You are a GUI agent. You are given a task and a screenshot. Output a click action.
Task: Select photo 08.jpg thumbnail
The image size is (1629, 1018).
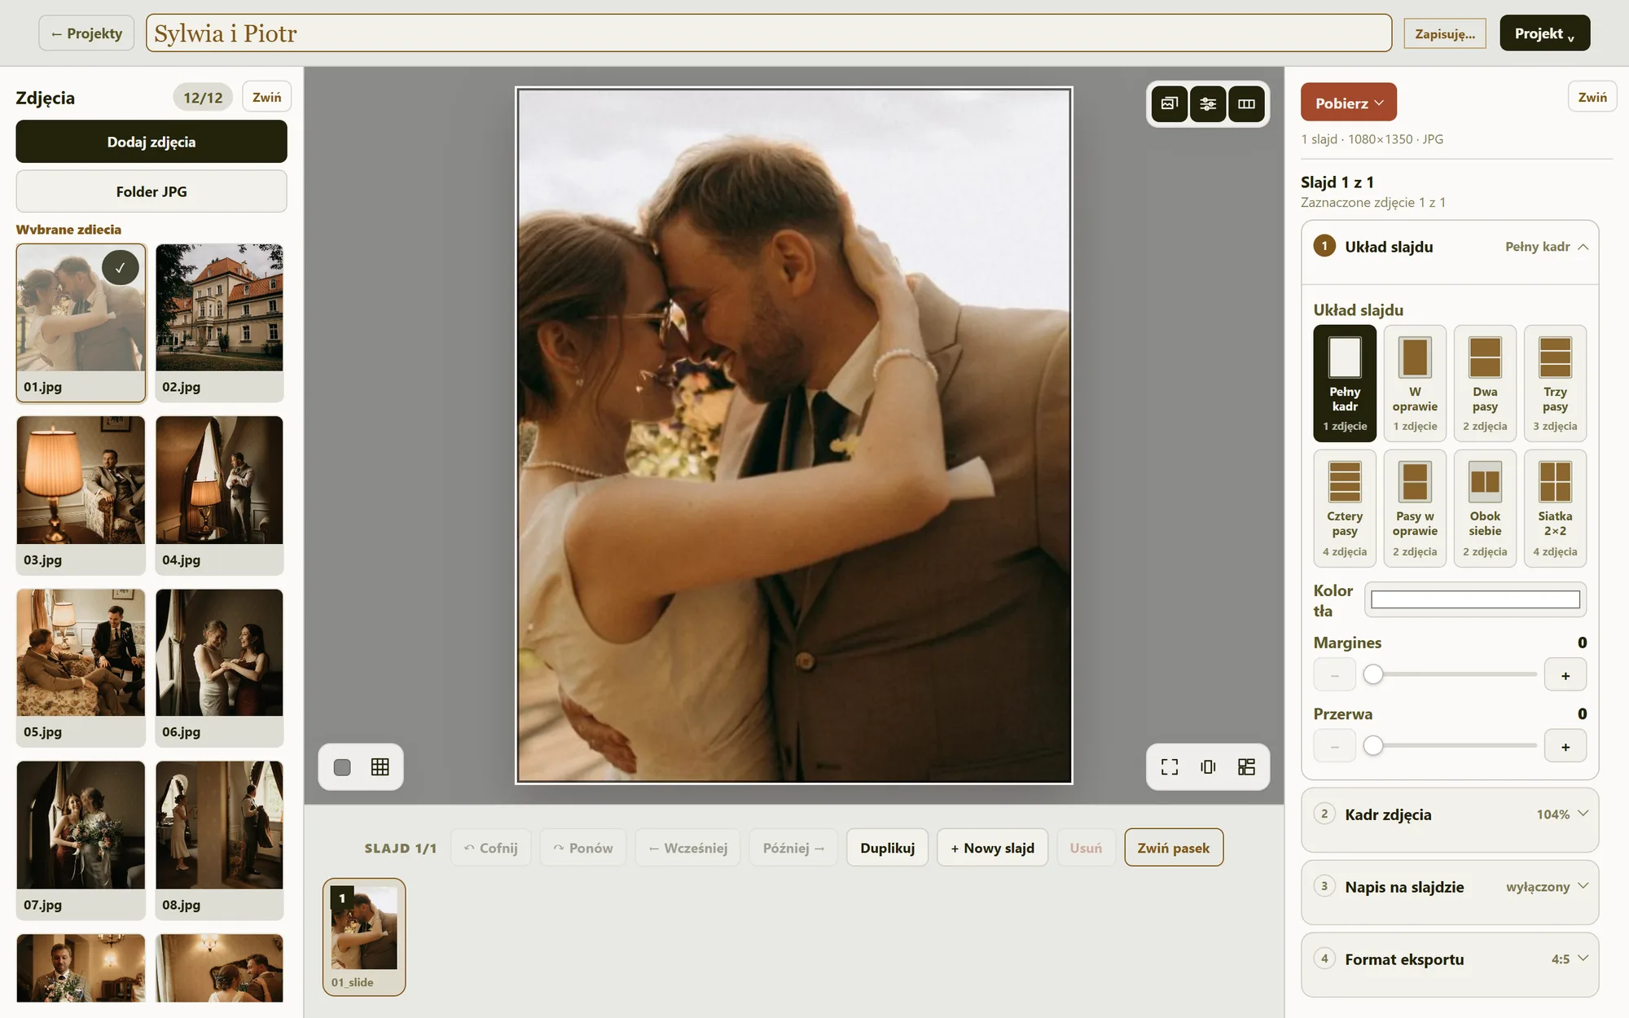[x=219, y=840]
